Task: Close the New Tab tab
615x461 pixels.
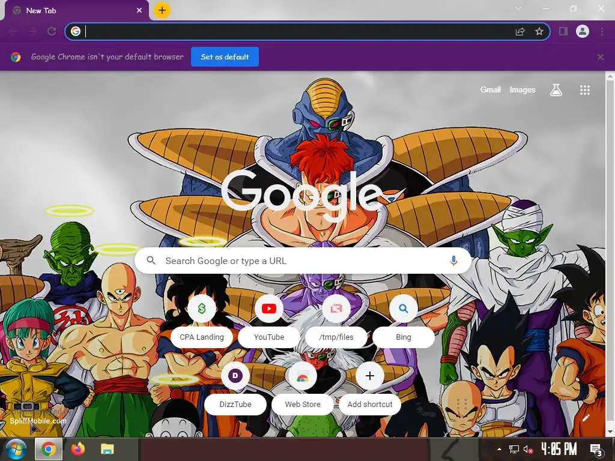Action: (139, 11)
